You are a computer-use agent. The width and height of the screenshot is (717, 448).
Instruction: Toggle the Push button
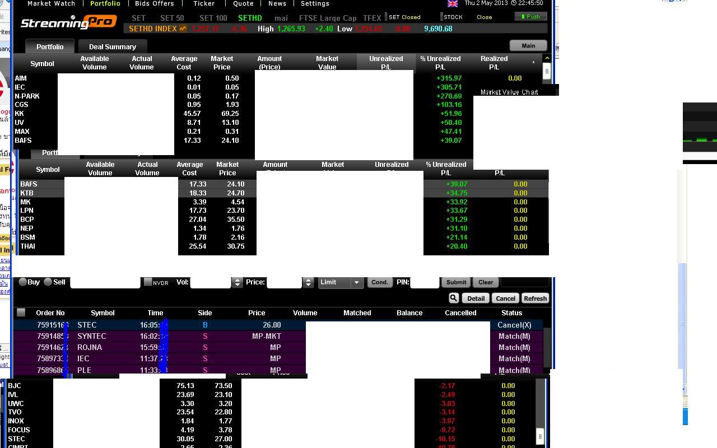click(530, 16)
